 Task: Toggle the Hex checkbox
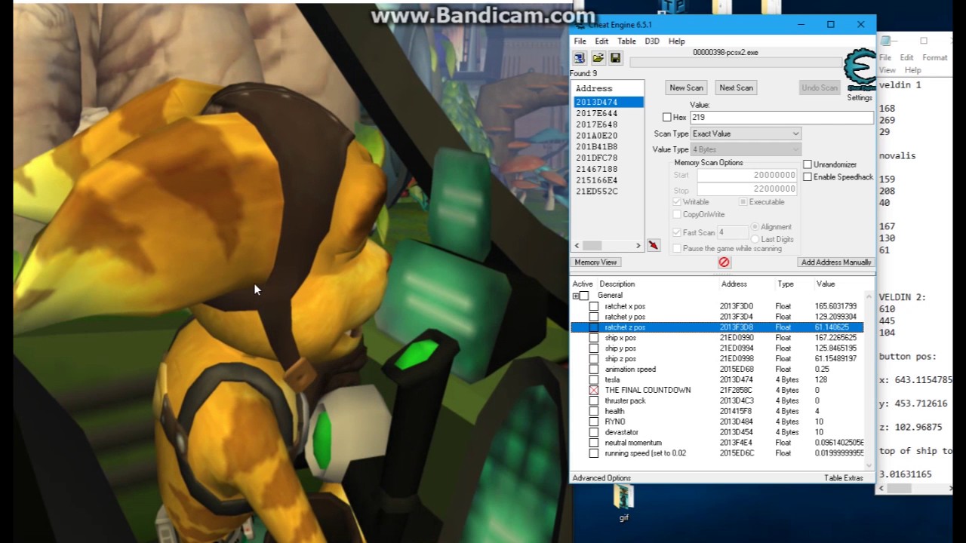666,117
